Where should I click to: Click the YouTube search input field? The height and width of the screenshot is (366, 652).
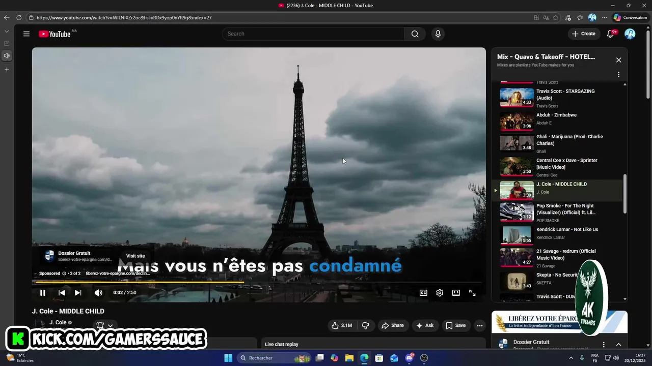(x=313, y=34)
